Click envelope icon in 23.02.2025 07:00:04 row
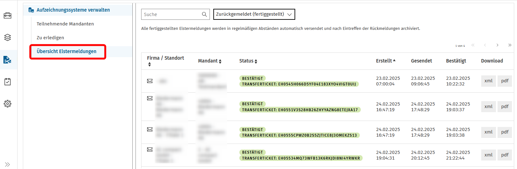The image size is (517, 169). click(150, 81)
